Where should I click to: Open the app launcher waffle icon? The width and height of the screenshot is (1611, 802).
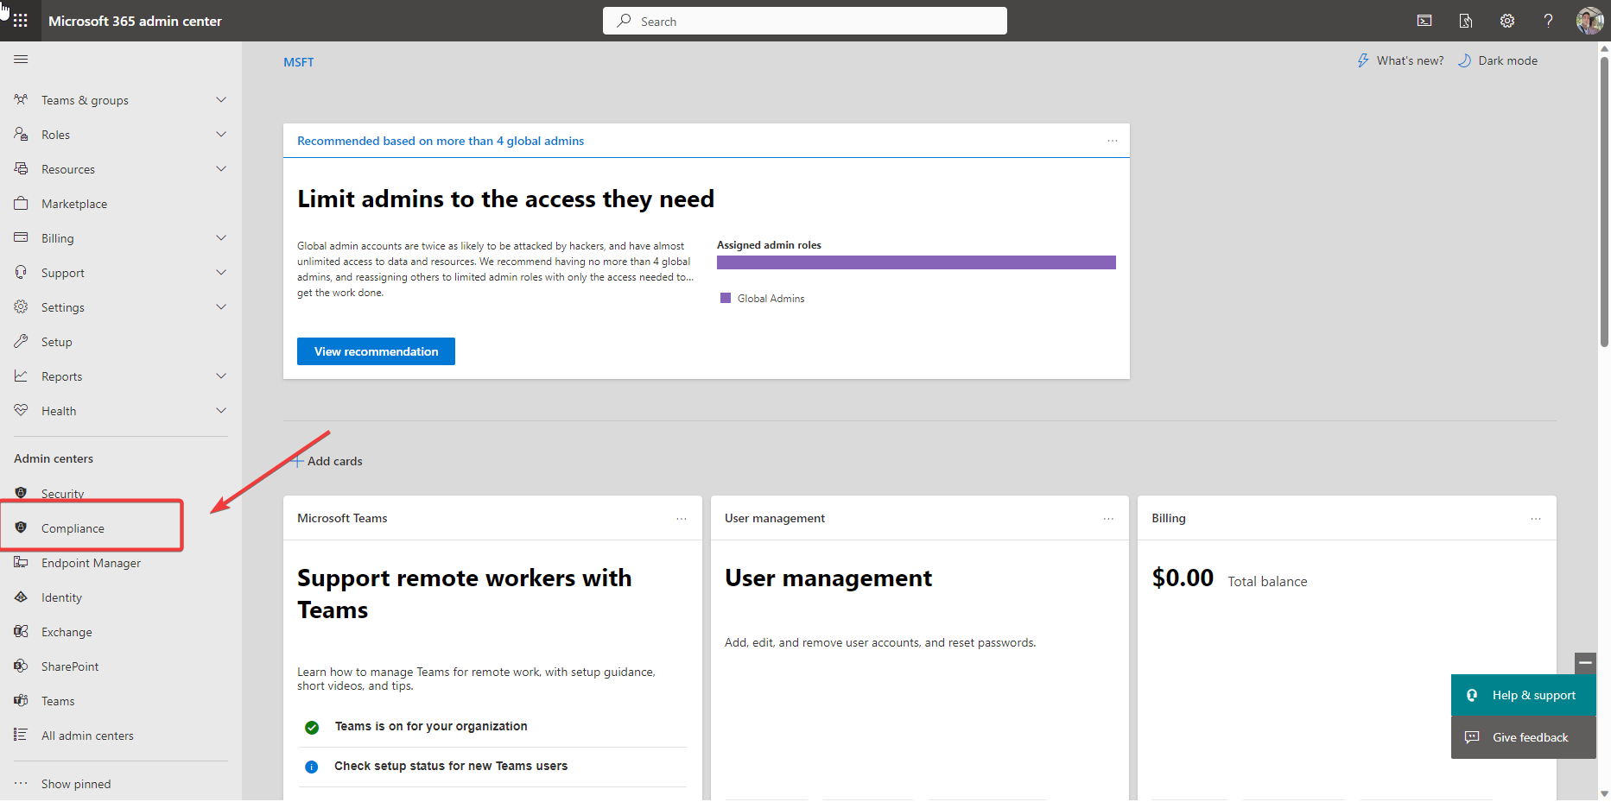point(21,21)
